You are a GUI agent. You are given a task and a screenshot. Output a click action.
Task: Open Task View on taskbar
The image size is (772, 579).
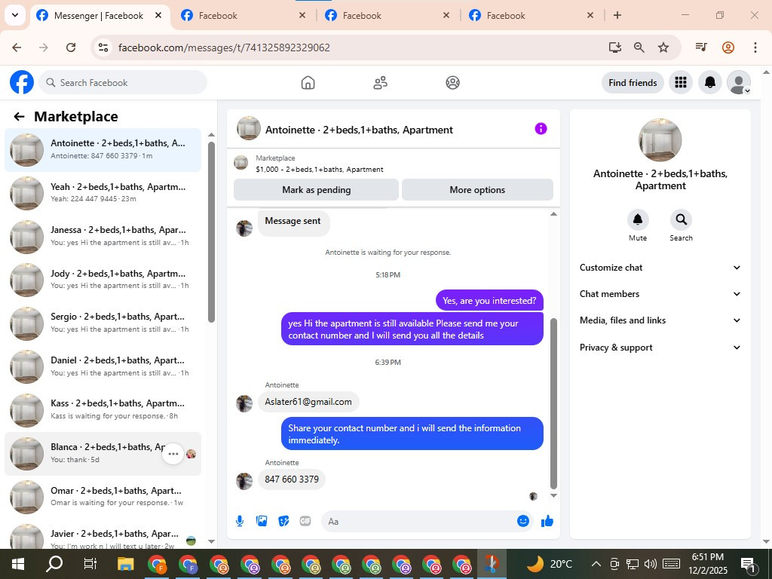(x=90, y=564)
